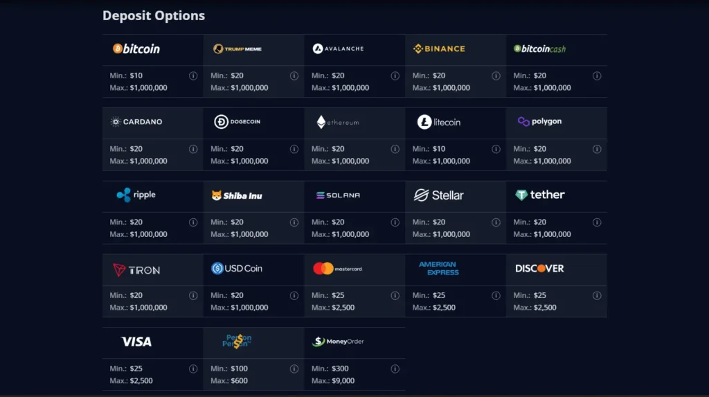Choose the Ripple deposit logo
This screenshot has width=709, height=397.
coord(136,195)
